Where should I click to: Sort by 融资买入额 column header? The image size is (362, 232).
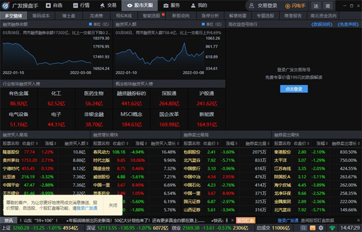76,143
